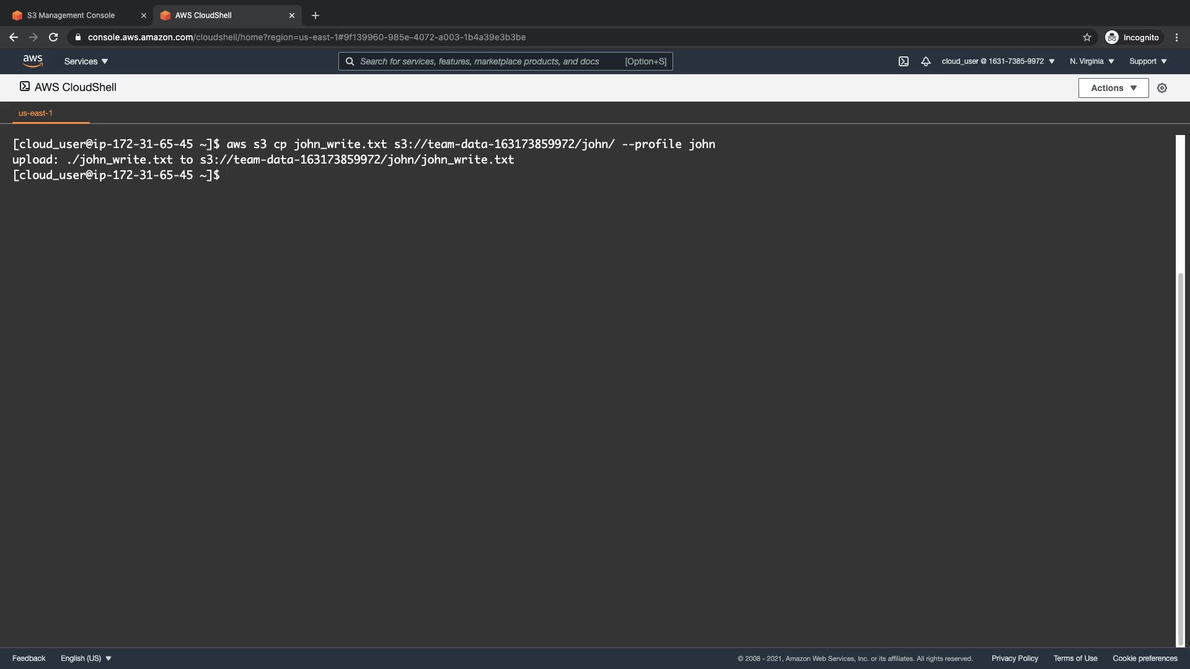
Task: Open a new browser tab
Action: (315, 15)
